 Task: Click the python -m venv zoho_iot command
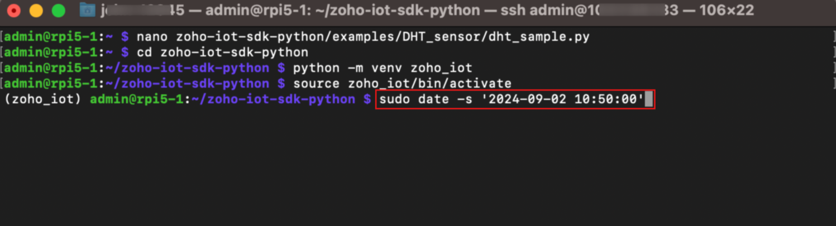383,68
